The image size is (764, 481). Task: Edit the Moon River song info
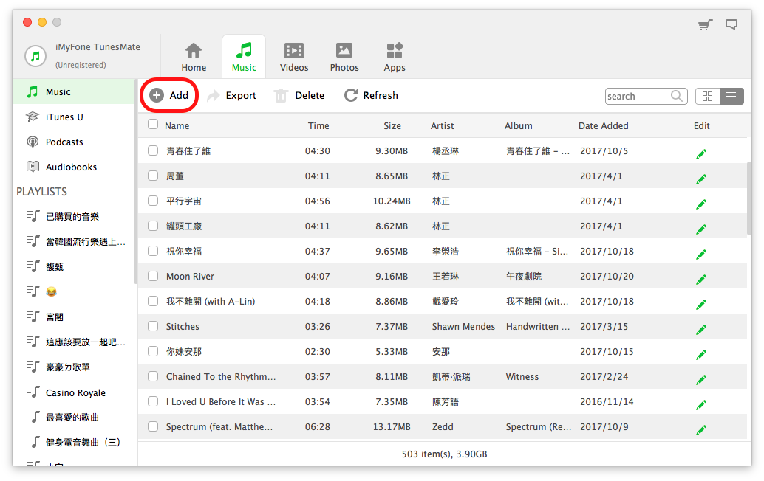(x=701, y=279)
